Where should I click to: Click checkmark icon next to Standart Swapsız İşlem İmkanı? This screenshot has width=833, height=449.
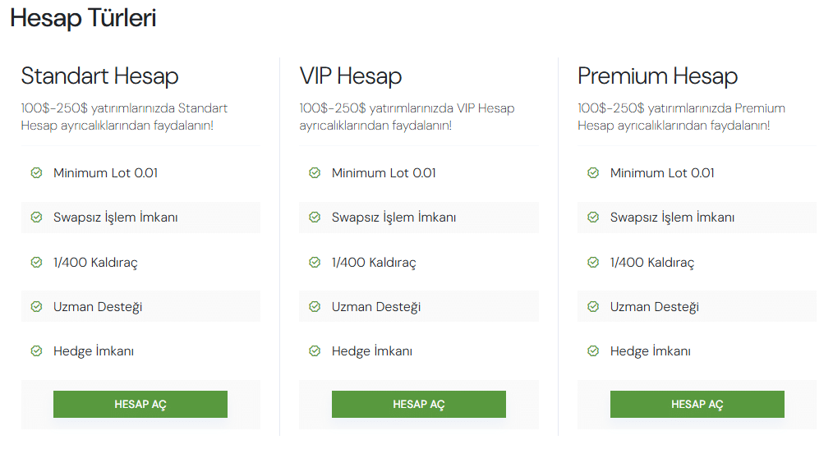pos(36,218)
